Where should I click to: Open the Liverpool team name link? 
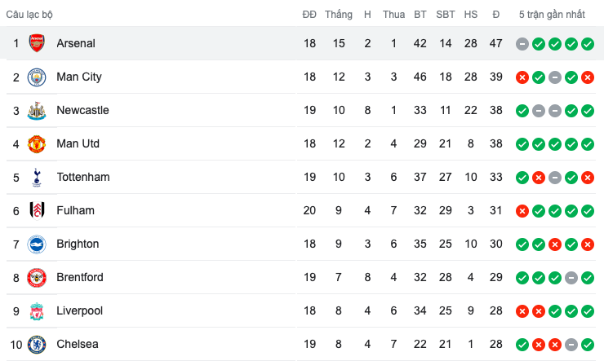[78, 310]
